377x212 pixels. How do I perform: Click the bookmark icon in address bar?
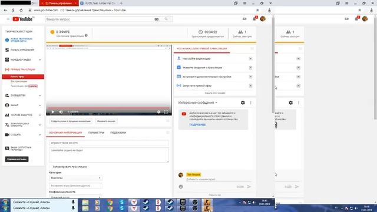[257, 11]
